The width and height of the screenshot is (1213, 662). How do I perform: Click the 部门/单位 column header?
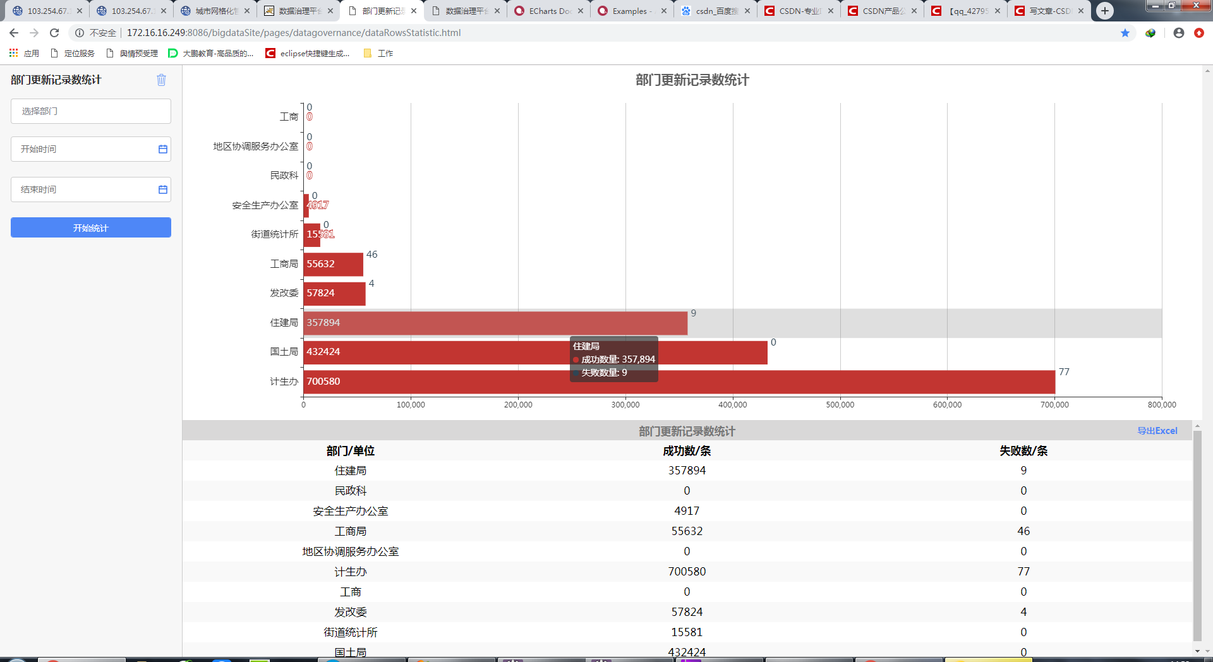click(x=351, y=451)
